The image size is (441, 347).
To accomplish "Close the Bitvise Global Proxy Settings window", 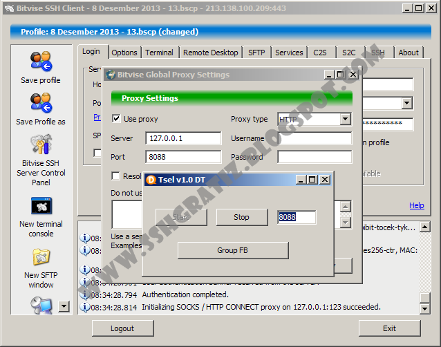I will click(x=353, y=75).
